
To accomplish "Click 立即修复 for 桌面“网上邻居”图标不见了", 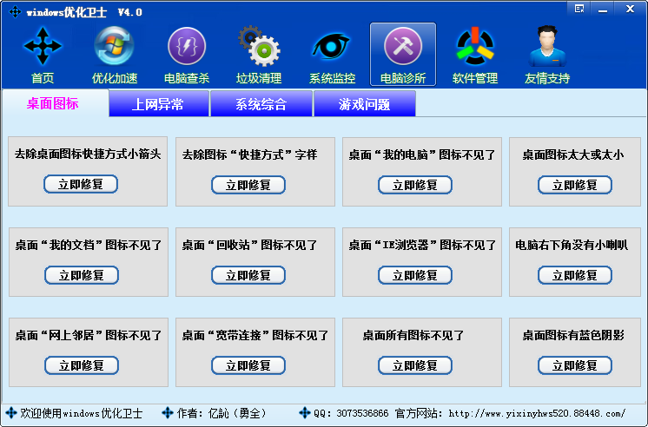I will click(x=82, y=365).
